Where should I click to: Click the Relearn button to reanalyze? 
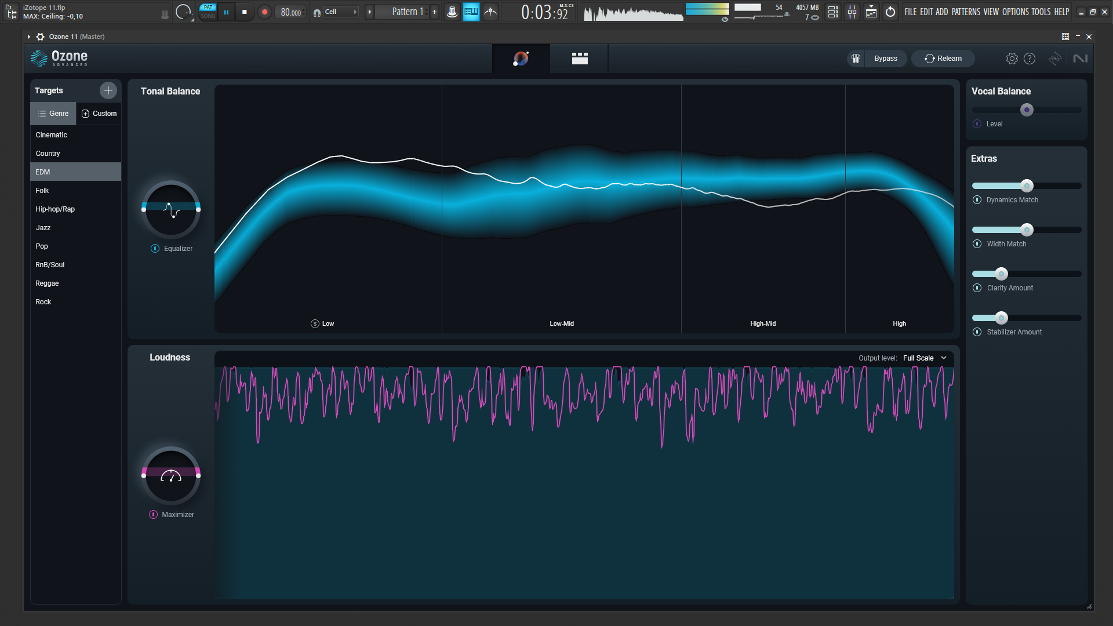[943, 57]
